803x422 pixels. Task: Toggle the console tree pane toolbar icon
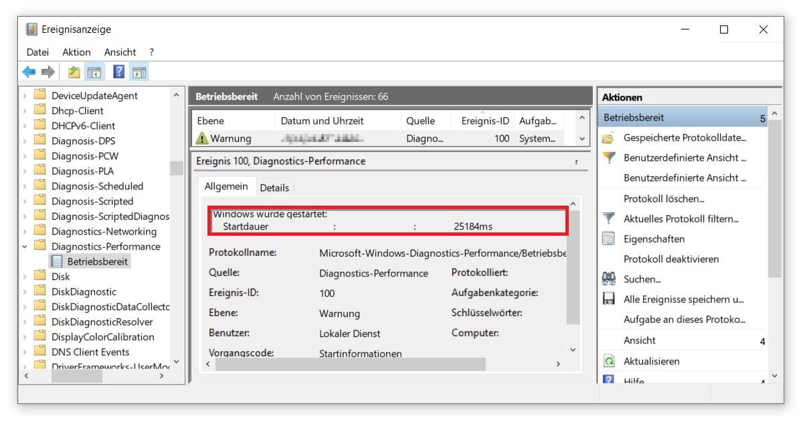[x=94, y=72]
